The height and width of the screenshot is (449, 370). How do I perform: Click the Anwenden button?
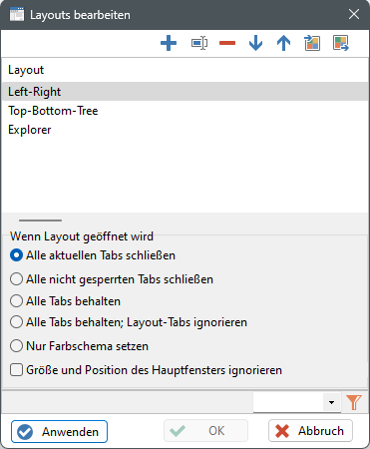pos(59,431)
